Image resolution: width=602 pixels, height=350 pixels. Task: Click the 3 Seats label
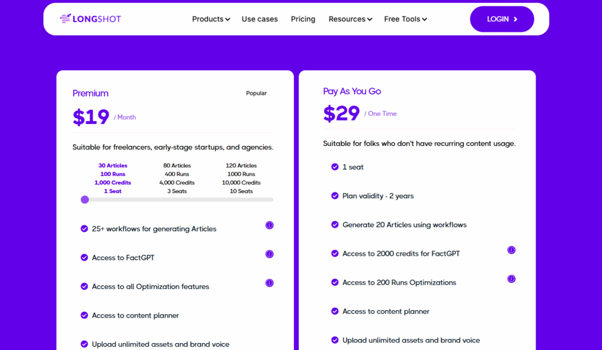(177, 191)
